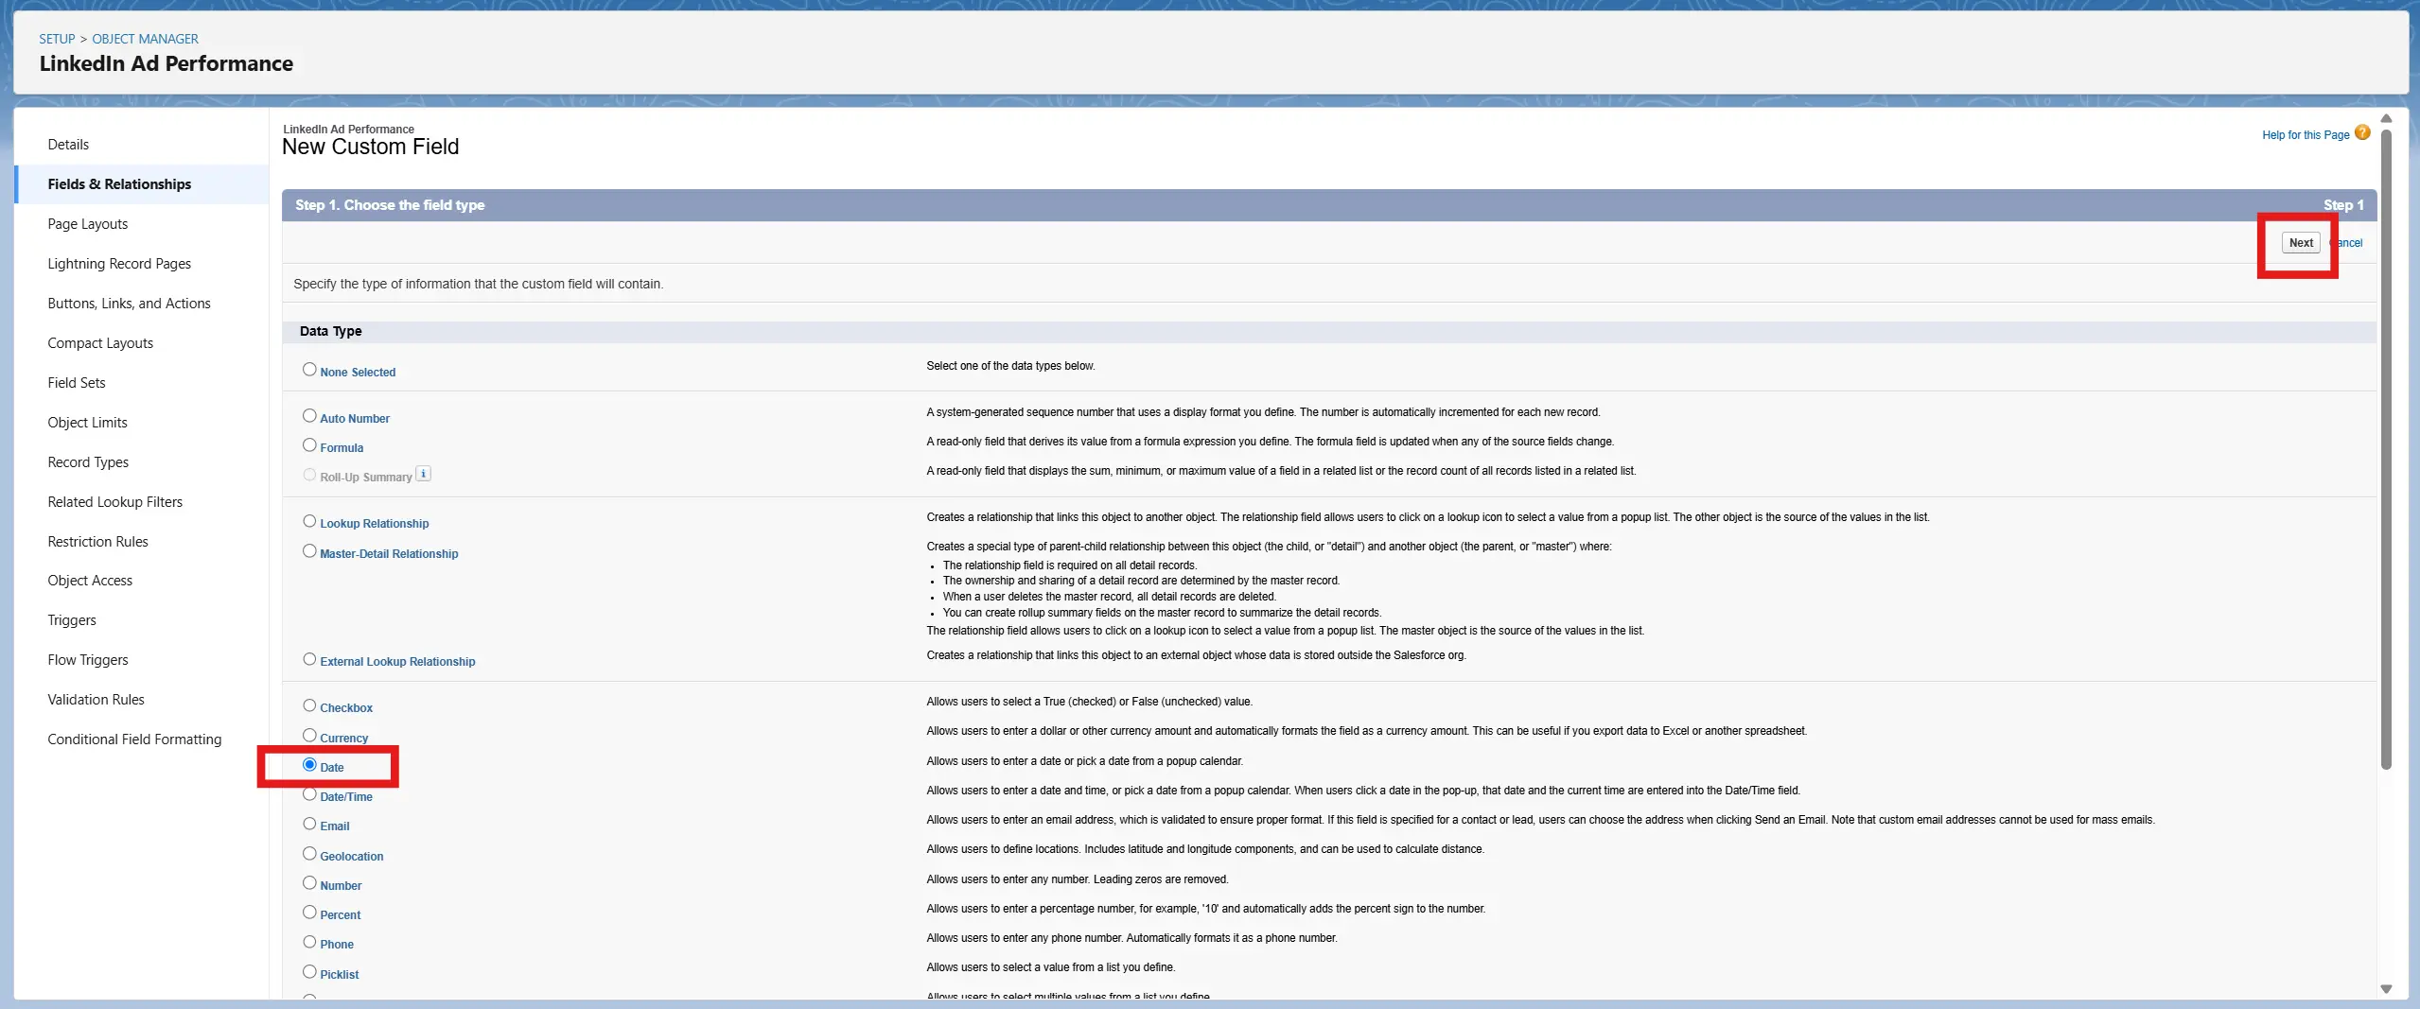This screenshot has height=1009, width=2420.
Task: Switch to Validation Rules section
Action: (96, 700)
